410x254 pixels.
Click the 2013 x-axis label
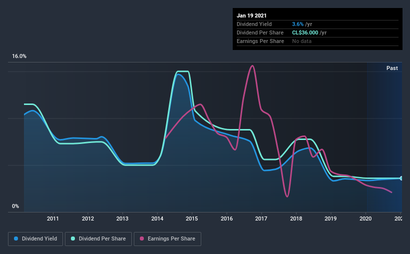click(122, 218)
